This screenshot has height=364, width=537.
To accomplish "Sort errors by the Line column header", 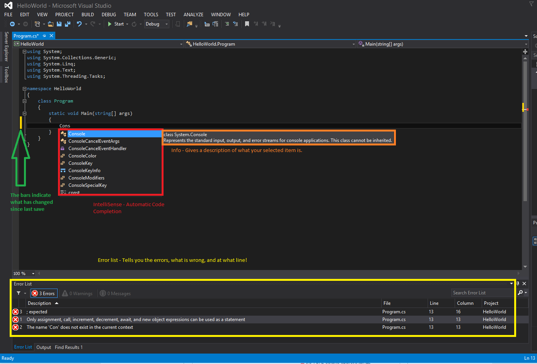I will pos(441,303).
